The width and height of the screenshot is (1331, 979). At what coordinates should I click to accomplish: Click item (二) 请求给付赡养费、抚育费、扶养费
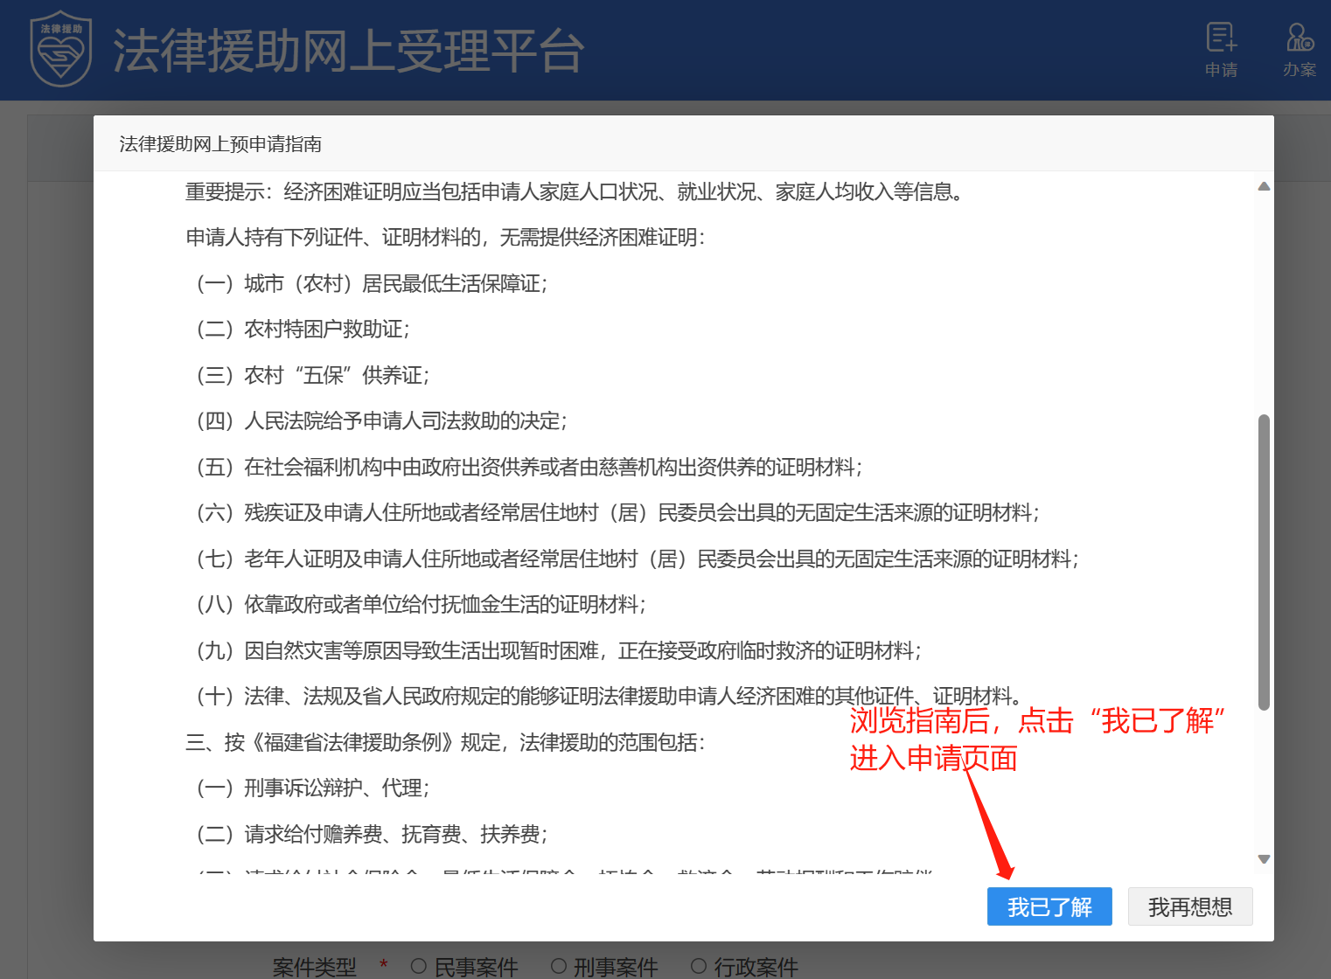click(372, 835)
